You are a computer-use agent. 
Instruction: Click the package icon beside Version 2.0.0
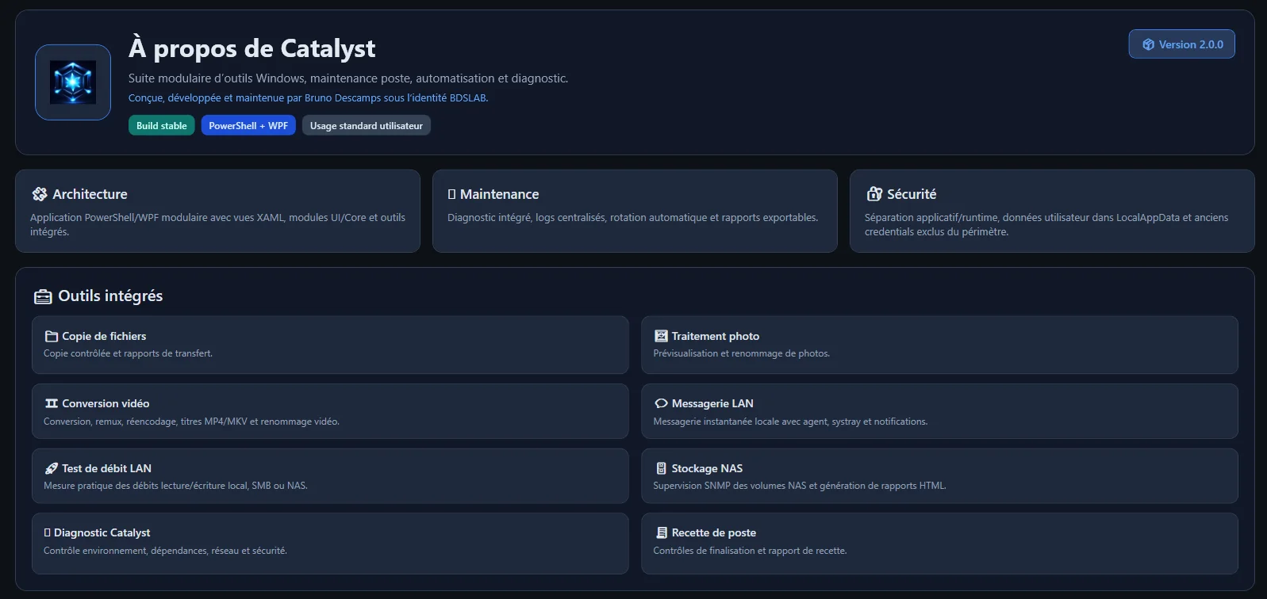(1148, 44)
